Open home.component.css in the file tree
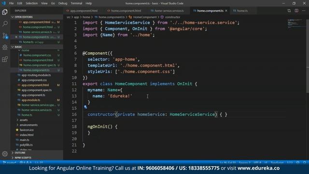This screenshot has width=309, height=174. pos(37,55)
